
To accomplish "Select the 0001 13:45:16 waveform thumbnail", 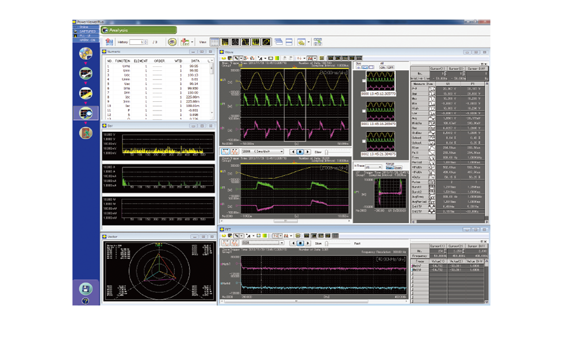I will 380,111.
